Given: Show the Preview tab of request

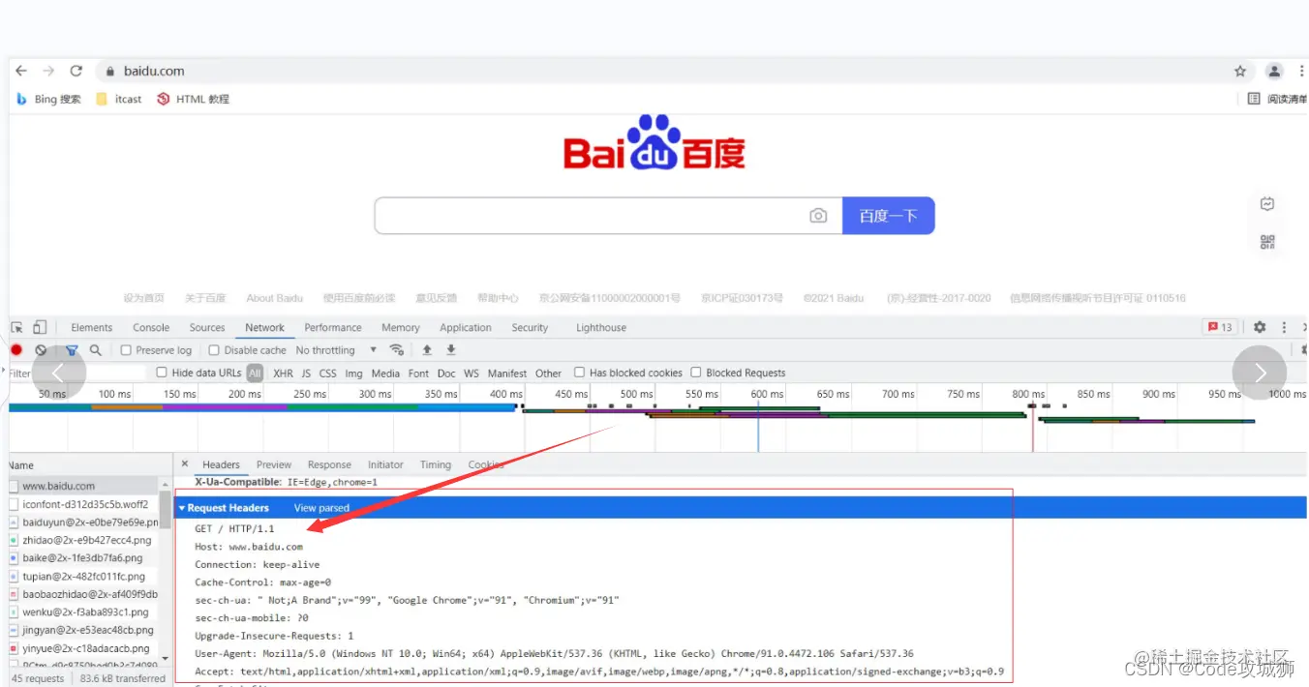Looking at the screenshot, I should 274,464.
